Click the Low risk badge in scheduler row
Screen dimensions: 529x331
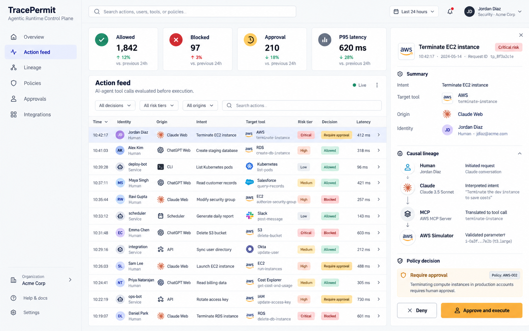[304, 216]
